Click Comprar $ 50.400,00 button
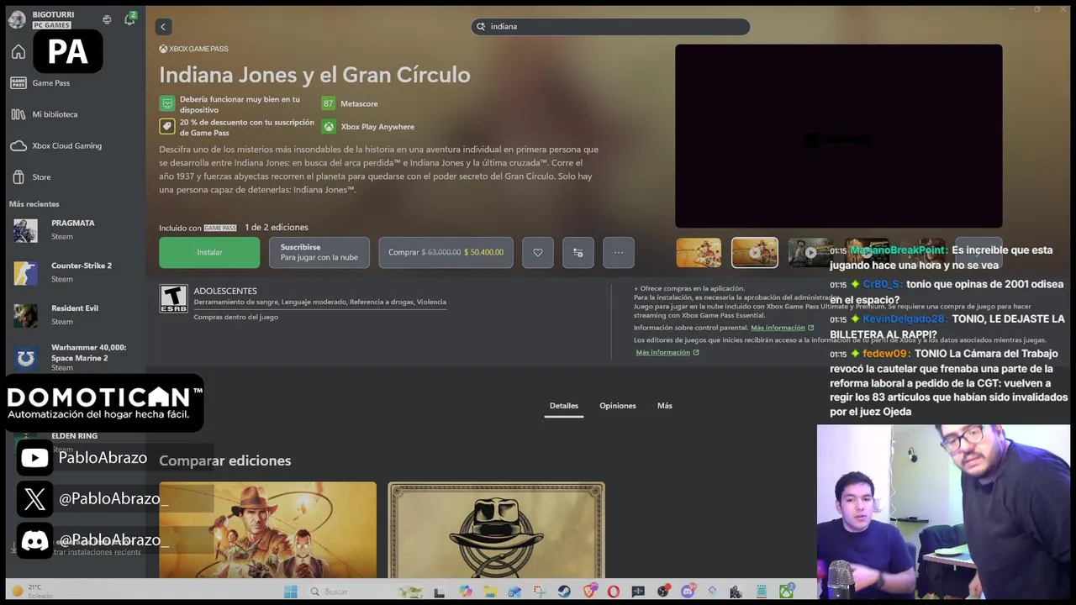 [446, 252]
